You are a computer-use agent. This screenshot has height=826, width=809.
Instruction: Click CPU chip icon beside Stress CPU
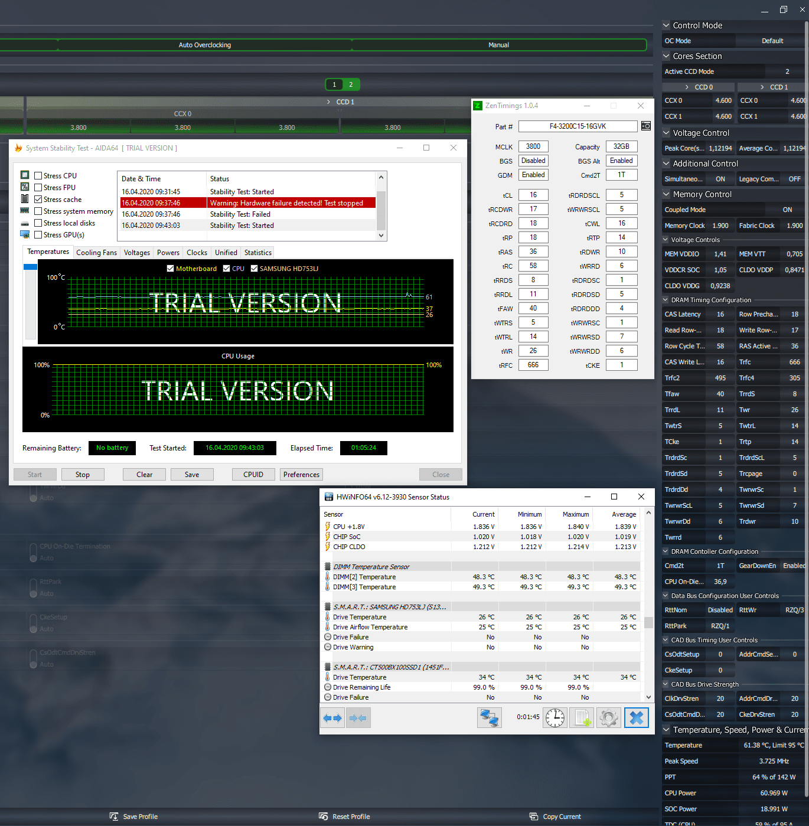point(25,175)
